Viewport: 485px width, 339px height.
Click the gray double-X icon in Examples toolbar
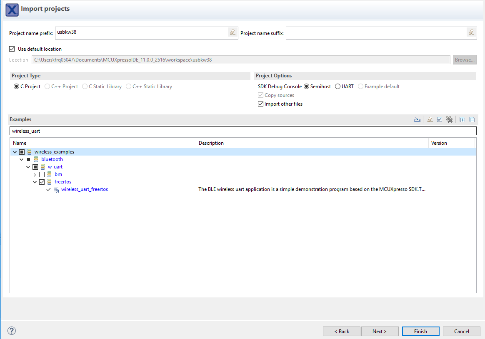(449, 120)
